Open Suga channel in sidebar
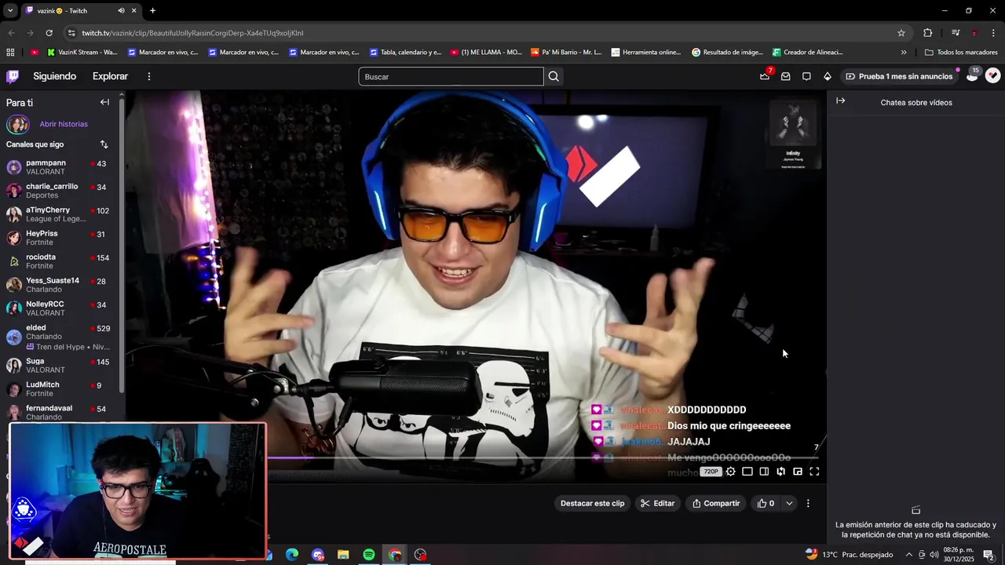Image resolution: width=1005 pixels, height=565 pixels. 60,366
